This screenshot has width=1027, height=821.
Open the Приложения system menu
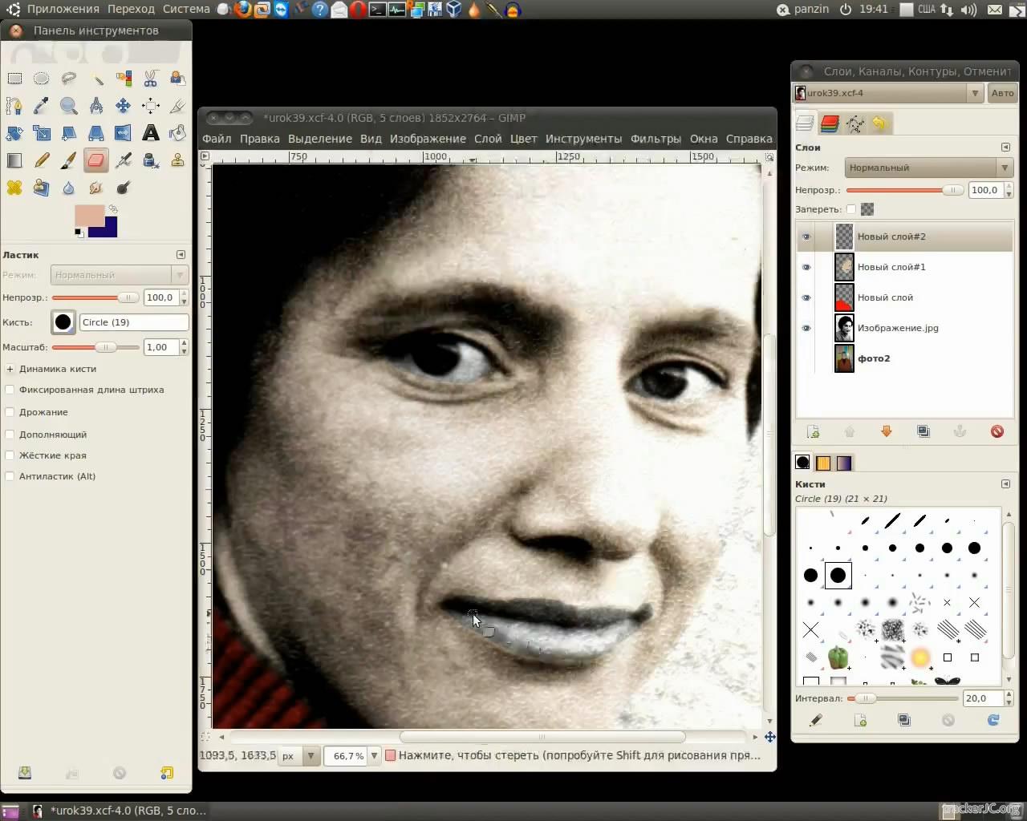(63, 9)
